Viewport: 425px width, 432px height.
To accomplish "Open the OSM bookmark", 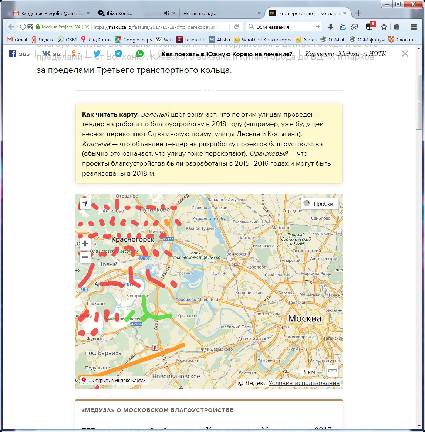I will (67, 40).
